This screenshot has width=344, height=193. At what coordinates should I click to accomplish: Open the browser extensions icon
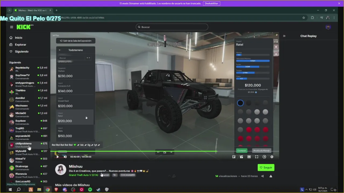click(x=312, y=18)
